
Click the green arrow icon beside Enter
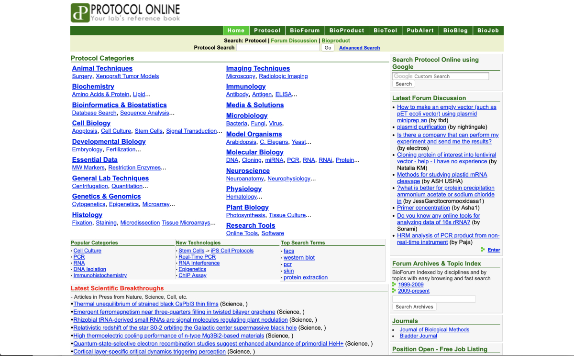(x=483, y=250)
